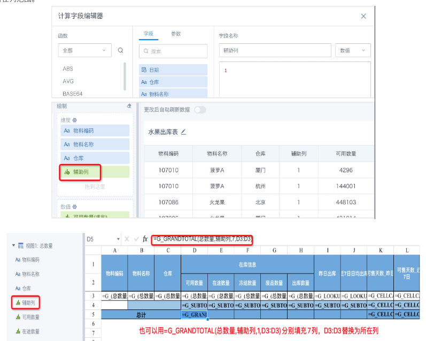This screenshot has height=341, width=426.
Task: Click the function list scrollbar
Action: [125, 76]
